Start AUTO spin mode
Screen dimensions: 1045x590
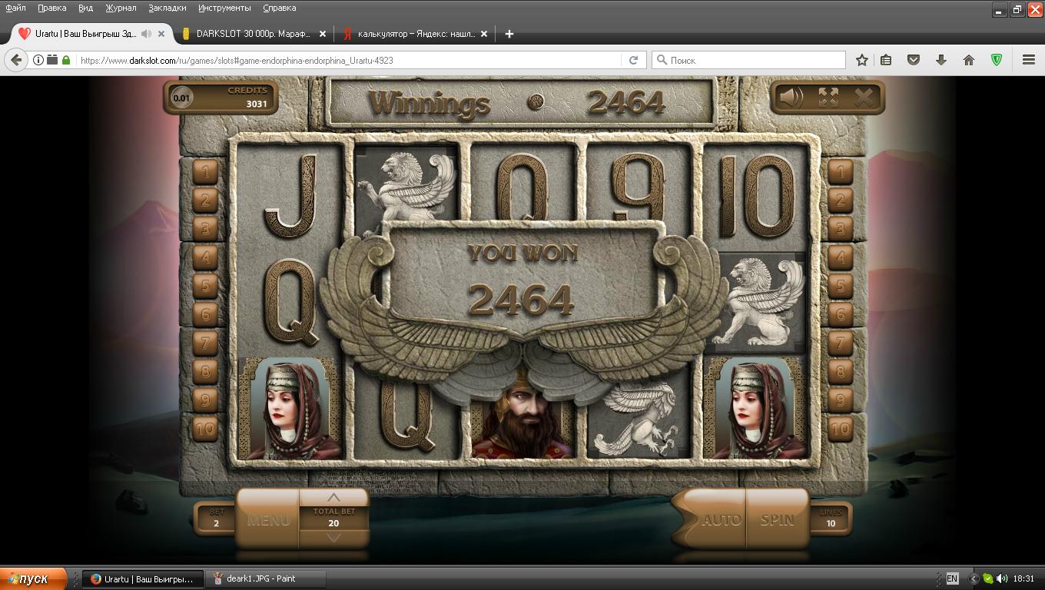click(x=722, y=519)
